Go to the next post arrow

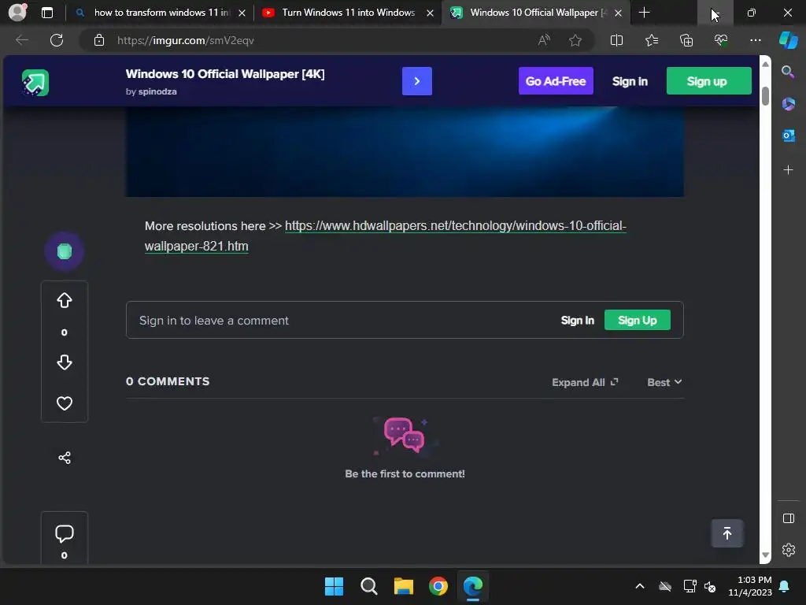(417, 81)
